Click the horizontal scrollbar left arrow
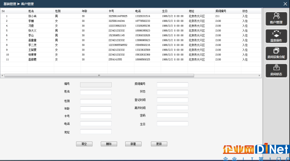 pyautogui.click(x=2, y=76)
